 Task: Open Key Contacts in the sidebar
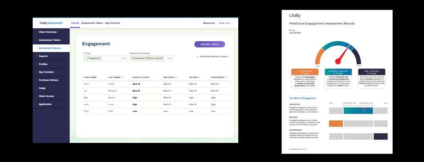click(51, 72)
